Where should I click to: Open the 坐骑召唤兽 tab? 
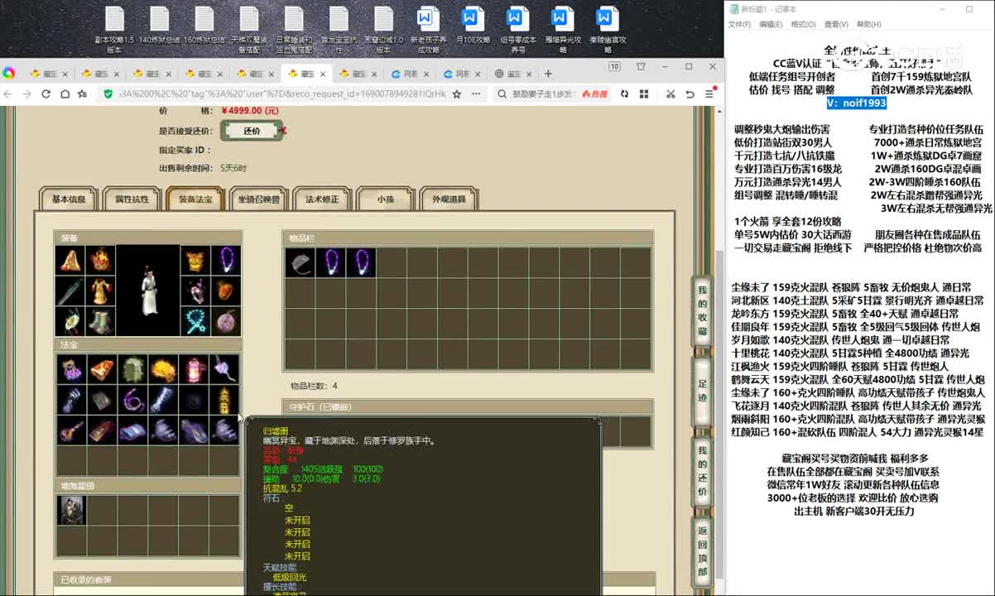coord(259,199)
